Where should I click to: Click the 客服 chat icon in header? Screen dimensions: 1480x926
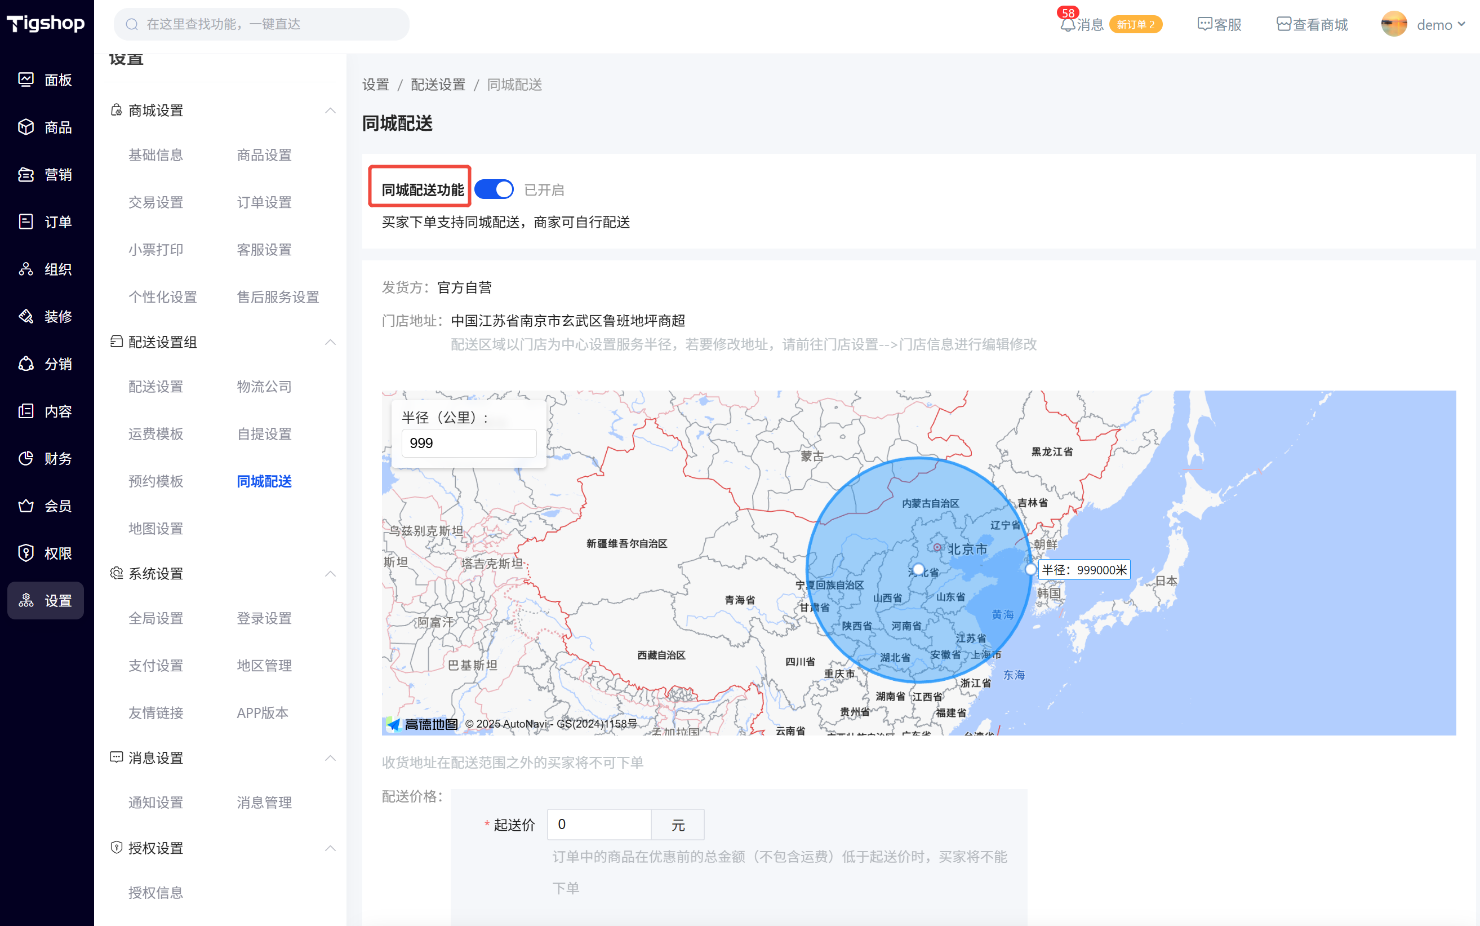1205,24
